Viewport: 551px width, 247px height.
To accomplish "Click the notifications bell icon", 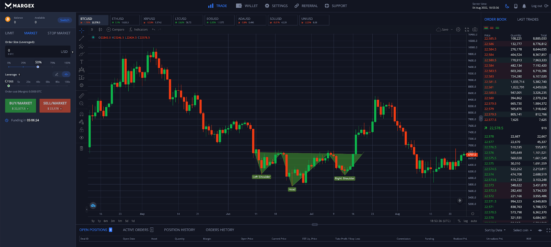I will (x=524, y=6).
